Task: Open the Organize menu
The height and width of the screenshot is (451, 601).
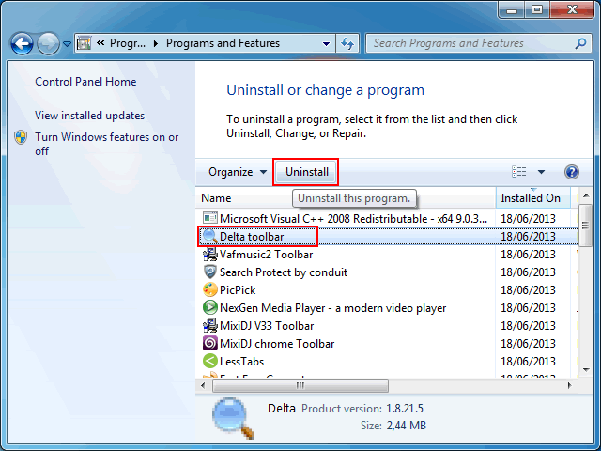Action: coord(238,172)
